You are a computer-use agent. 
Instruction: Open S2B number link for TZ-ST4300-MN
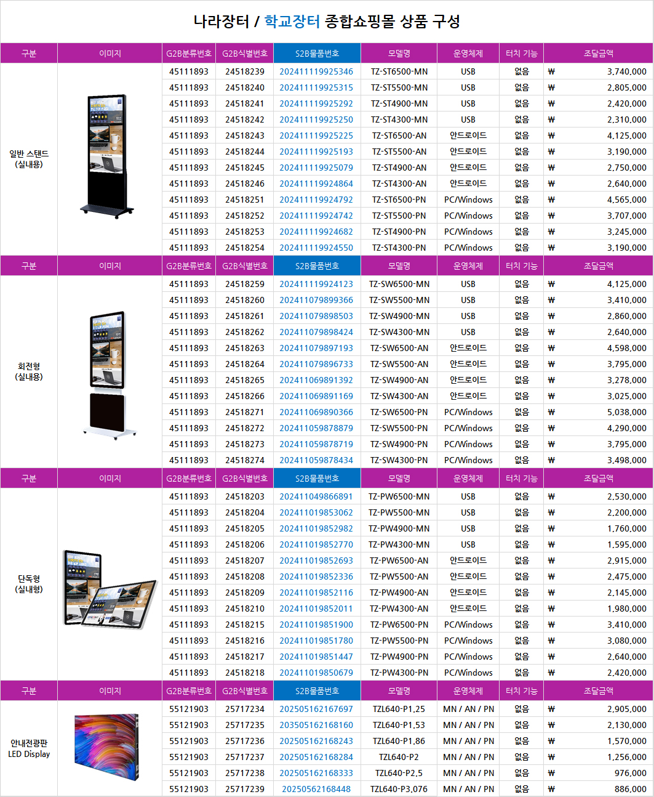coord(316,119)
